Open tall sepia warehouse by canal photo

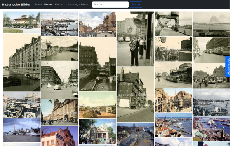click(x=22, y=63)
